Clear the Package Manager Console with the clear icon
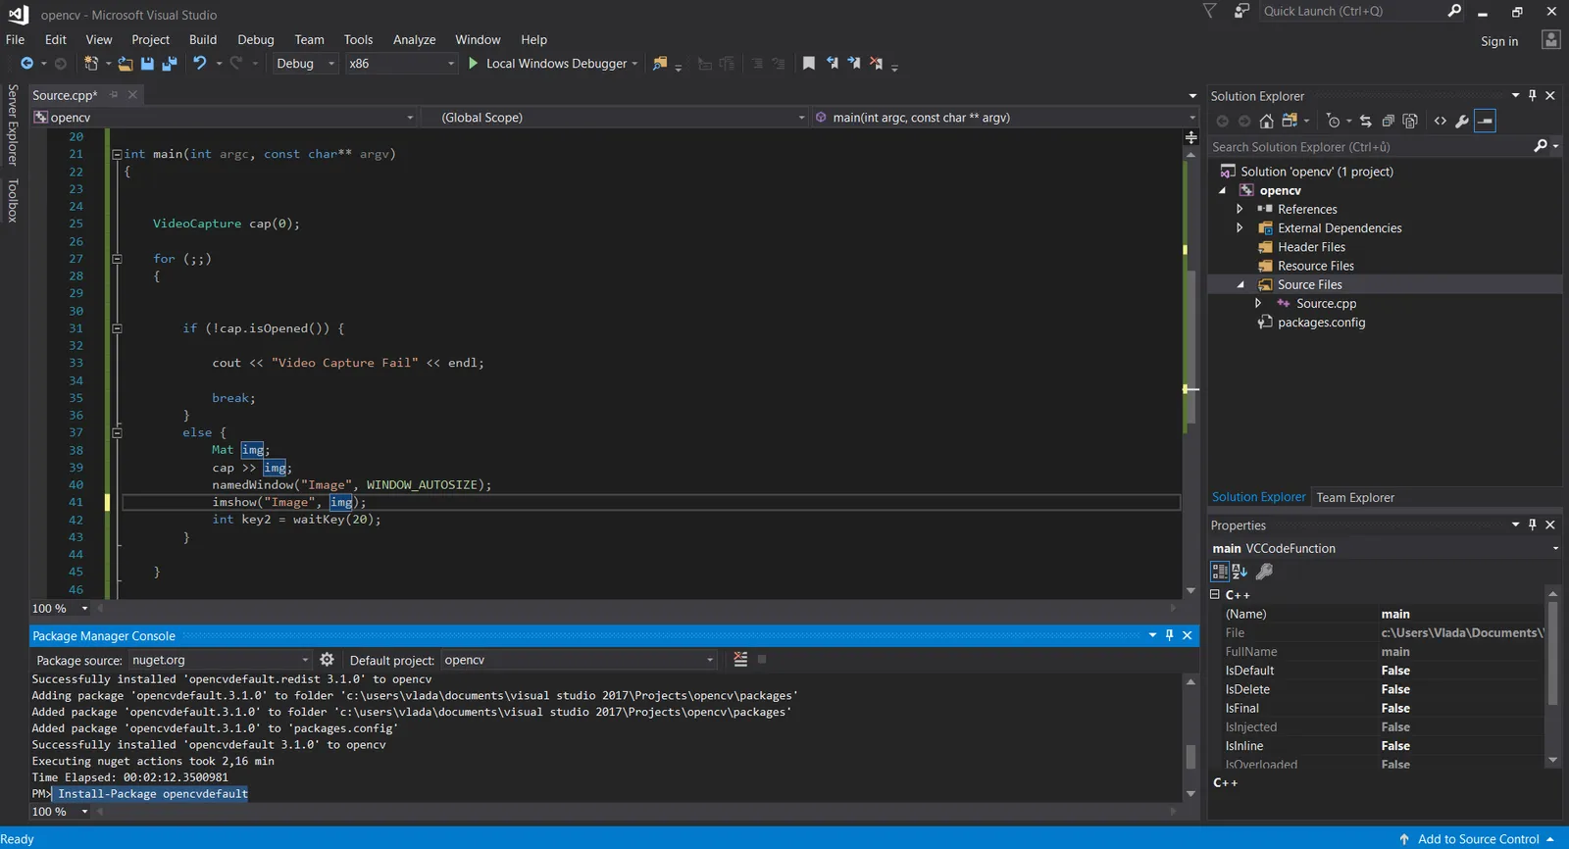Viewport: 1569px width, 849px height. (x=740, y=660)
